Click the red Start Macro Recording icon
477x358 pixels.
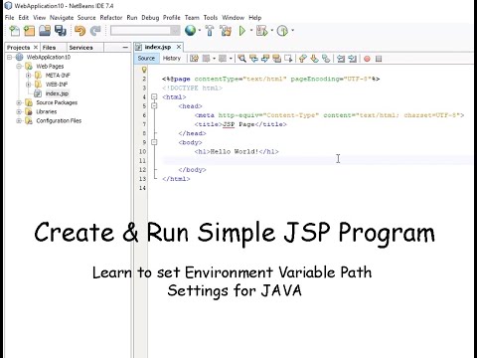(367, 59)
